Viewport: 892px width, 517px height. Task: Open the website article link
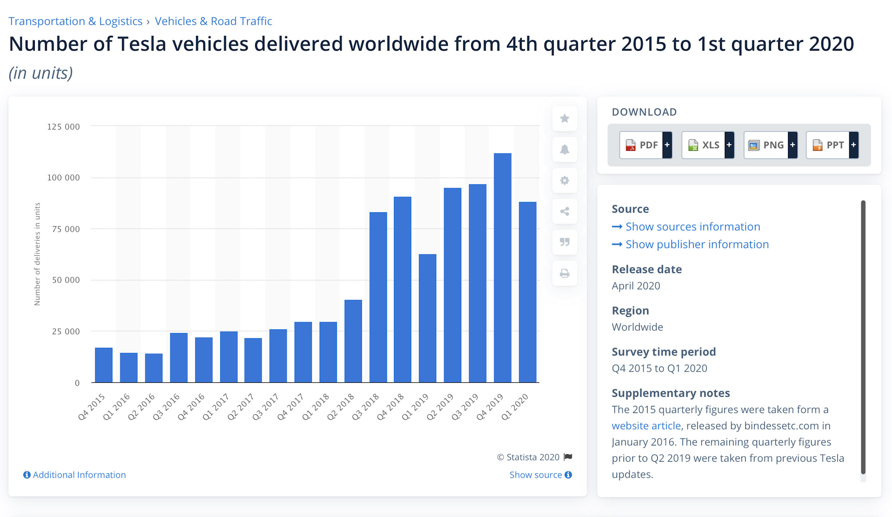click(646, 425)
